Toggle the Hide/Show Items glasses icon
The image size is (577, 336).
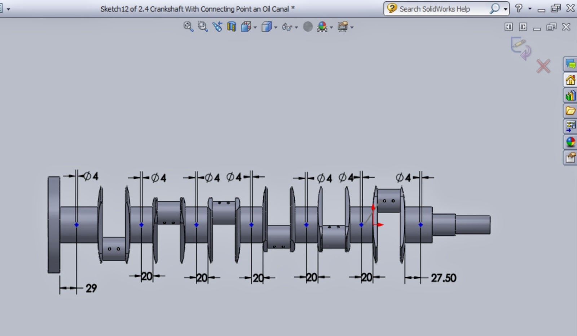click(287, 26)
